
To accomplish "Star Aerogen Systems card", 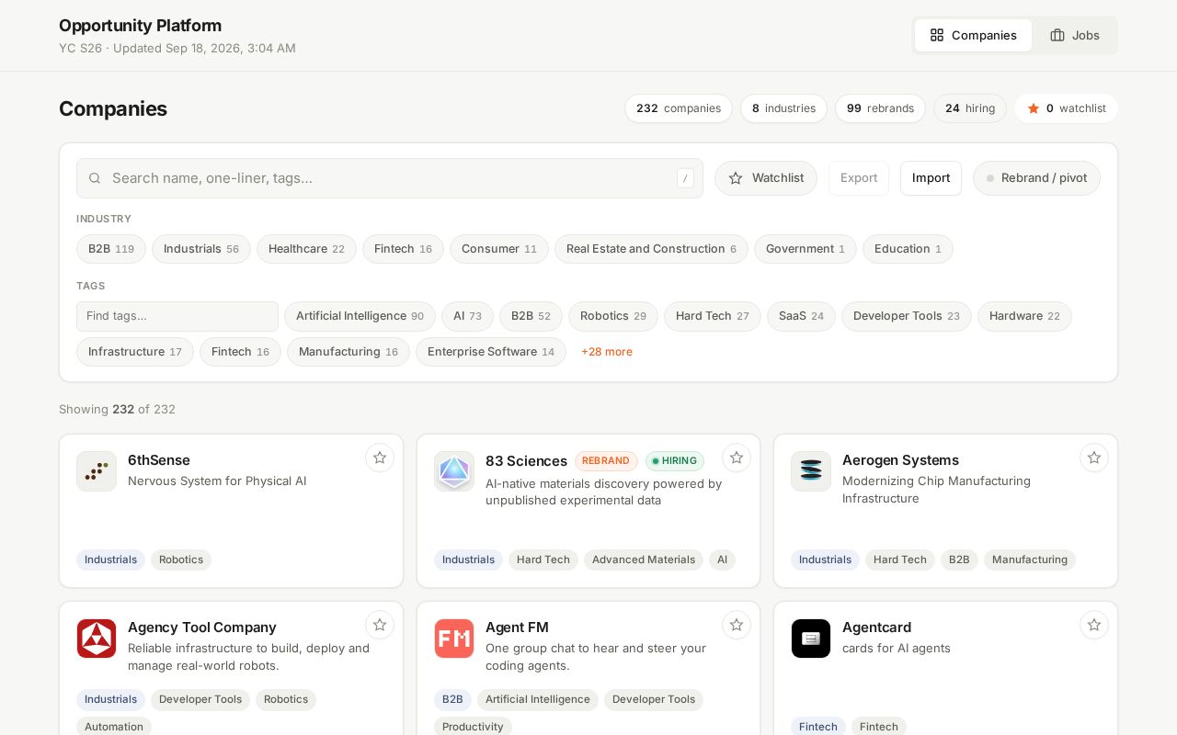I will coord(1094,458).
